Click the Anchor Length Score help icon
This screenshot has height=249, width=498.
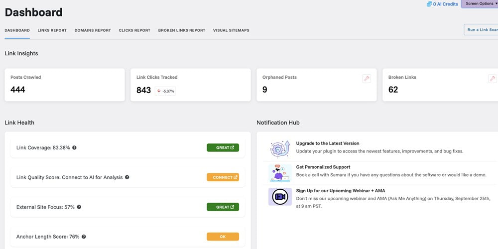click(x=84, y=237)
